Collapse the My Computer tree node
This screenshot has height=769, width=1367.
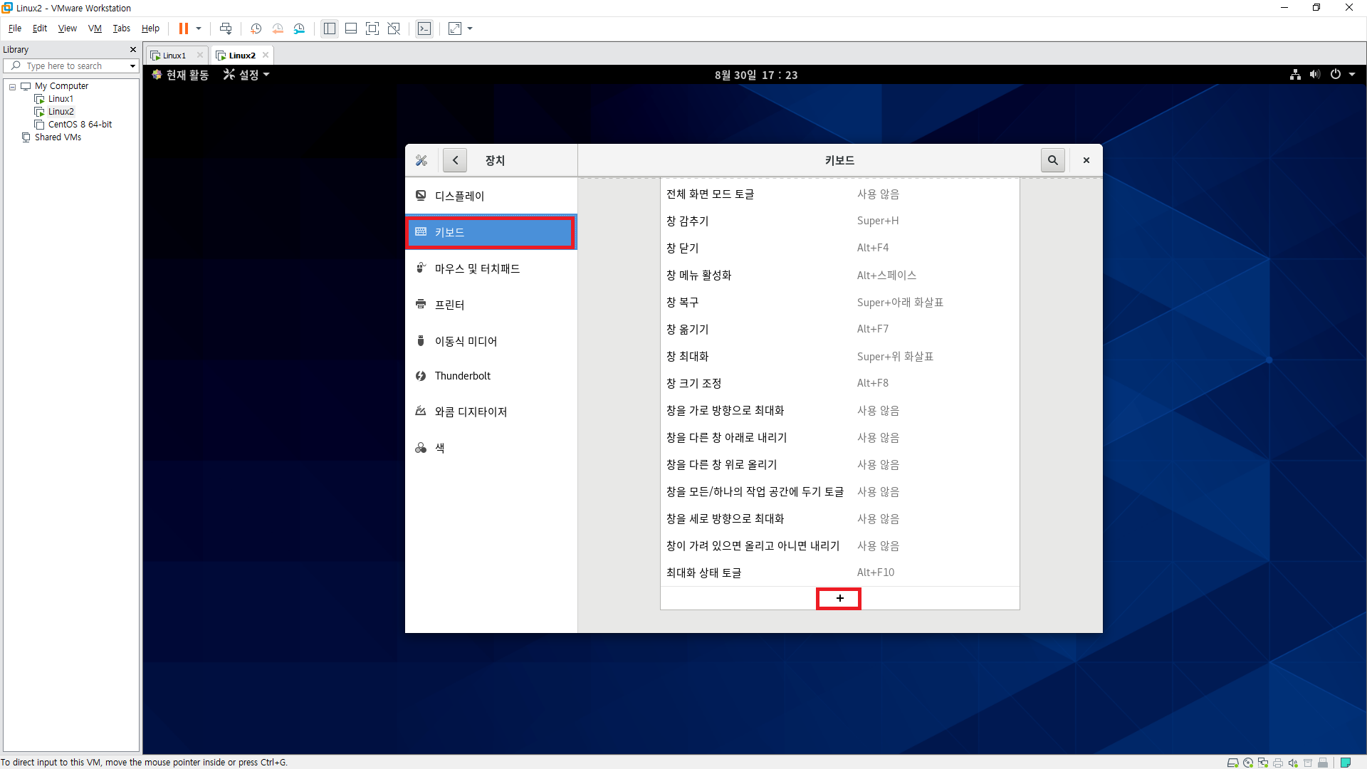tap(12, 86)
